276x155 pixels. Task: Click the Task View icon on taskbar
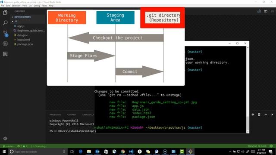point(72,152)
